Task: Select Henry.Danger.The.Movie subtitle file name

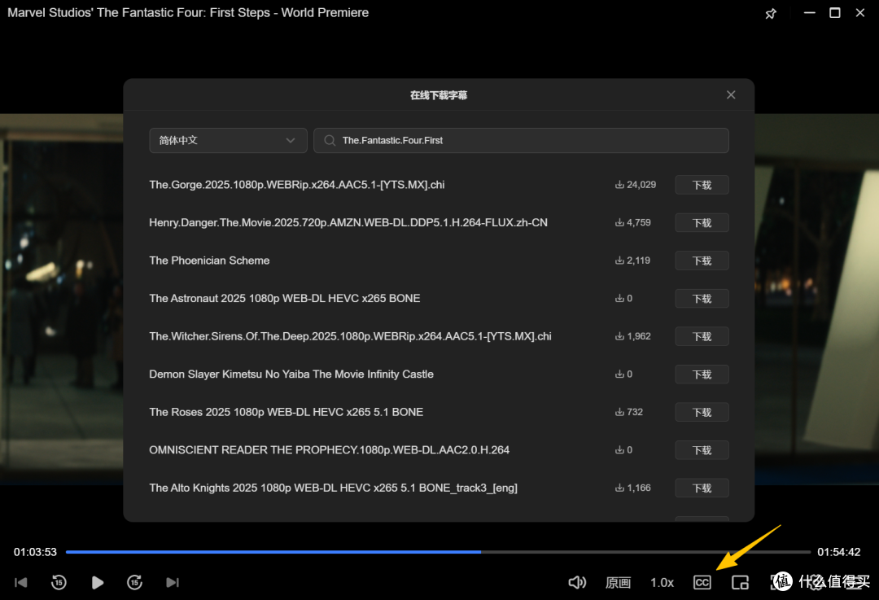Action: tap(348, 222)
